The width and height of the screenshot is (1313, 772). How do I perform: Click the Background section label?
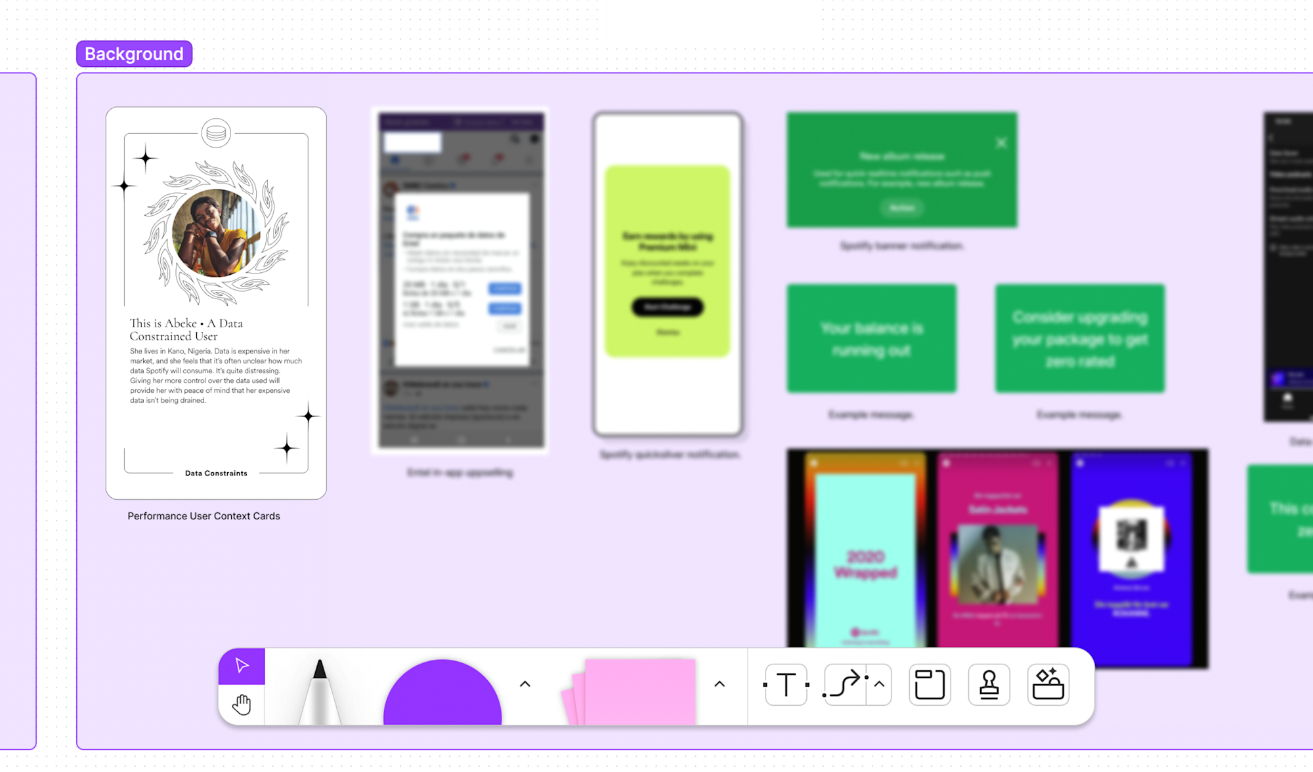pyautogui.click(x=134, y=54)
